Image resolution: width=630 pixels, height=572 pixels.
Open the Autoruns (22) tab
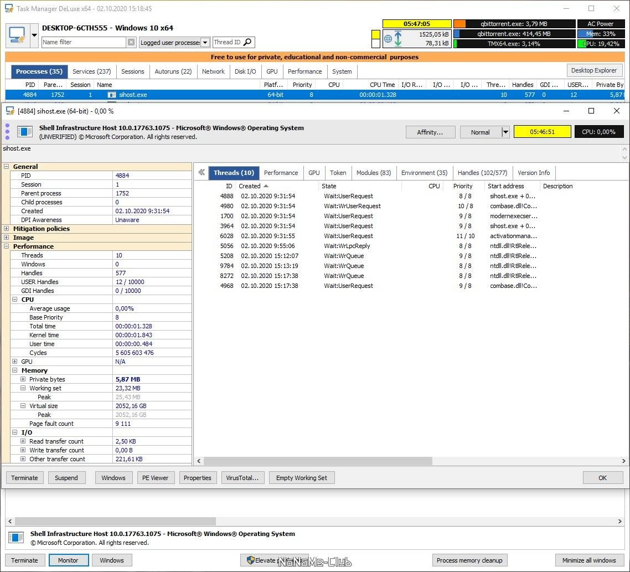[173, 71]
